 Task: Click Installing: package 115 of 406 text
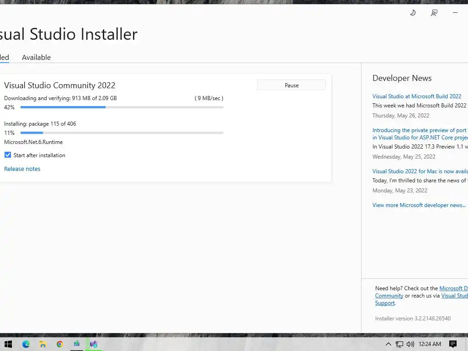tap(40, 123)
